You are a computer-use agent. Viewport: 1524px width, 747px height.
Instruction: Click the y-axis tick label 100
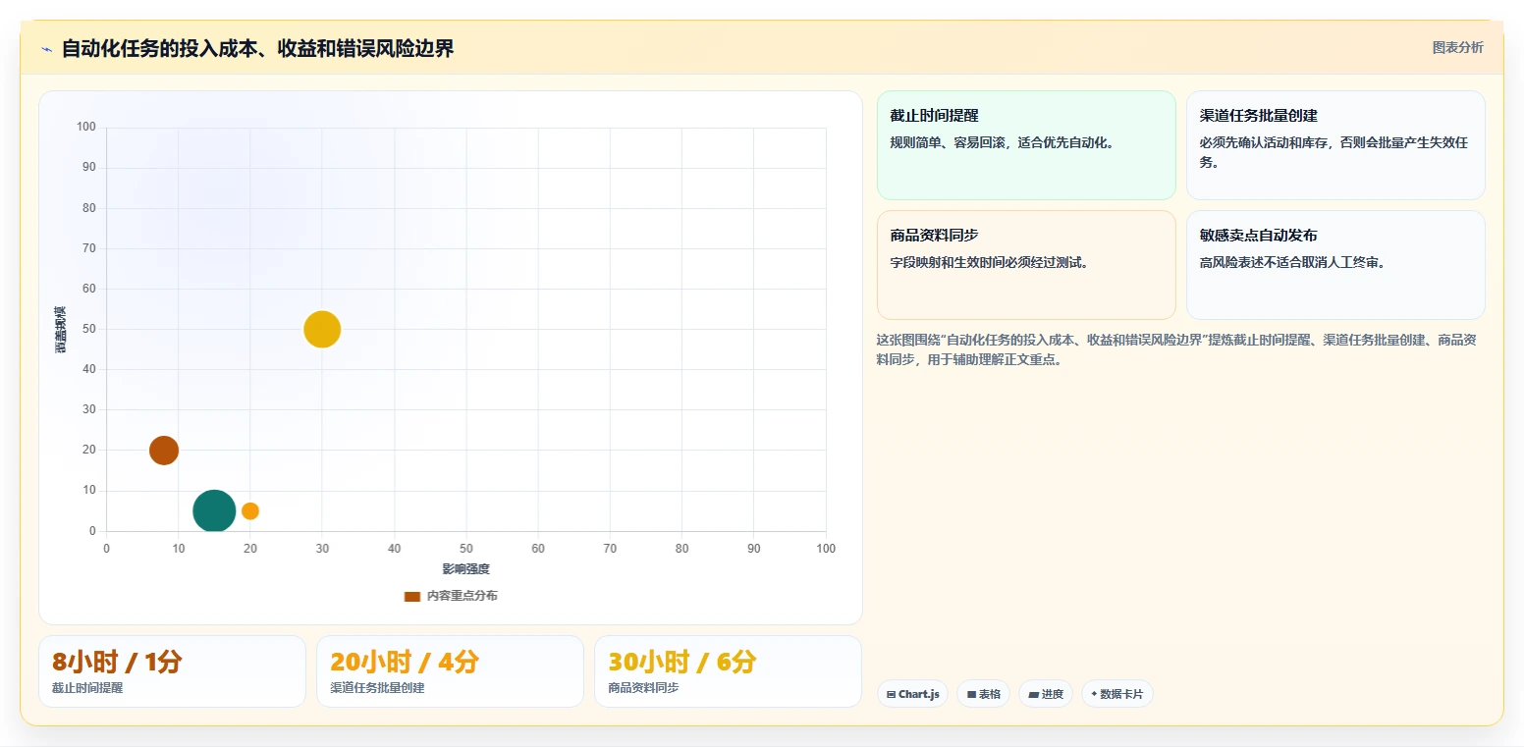pyautogui.click(x=86, y=127)
